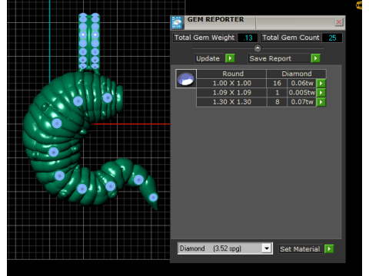Click the quantity cell showing 16

277,84
